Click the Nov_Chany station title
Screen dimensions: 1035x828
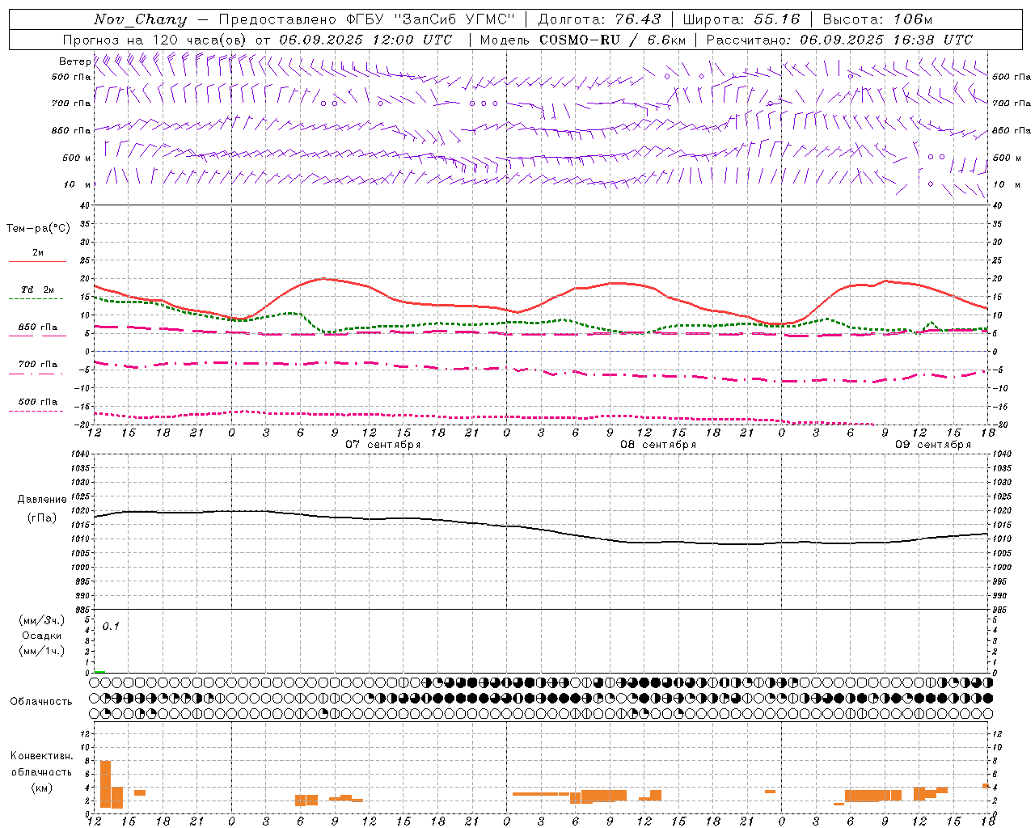tap(140, 19)
